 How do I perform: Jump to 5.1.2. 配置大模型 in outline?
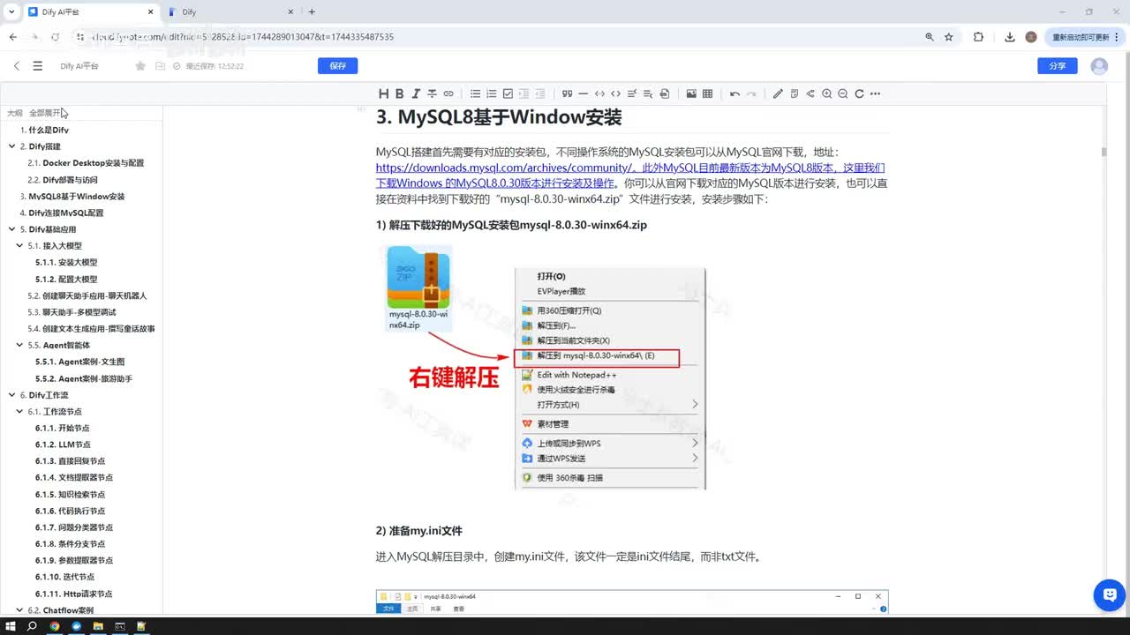pyautogui.click(x=66, y=280)
